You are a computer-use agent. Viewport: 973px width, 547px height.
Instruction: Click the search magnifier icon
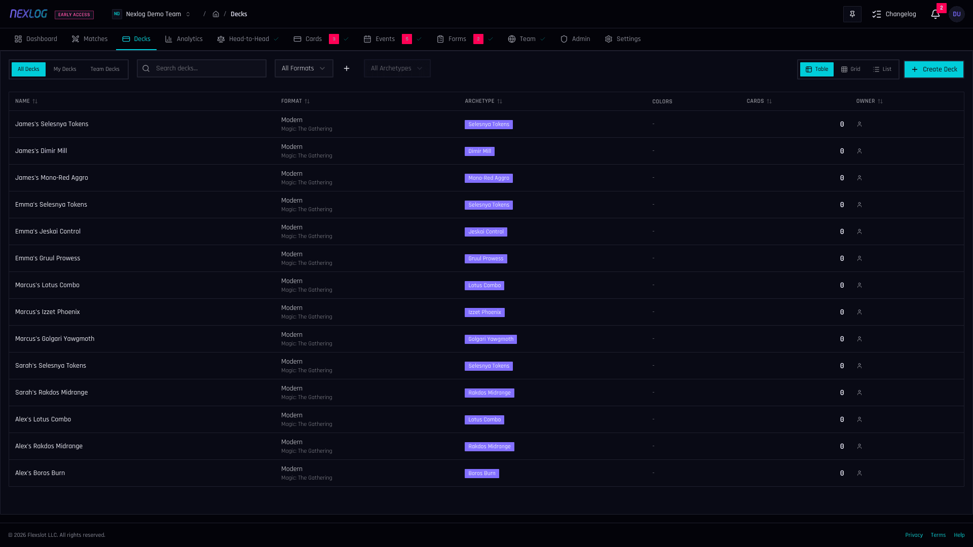coord(146,68)
